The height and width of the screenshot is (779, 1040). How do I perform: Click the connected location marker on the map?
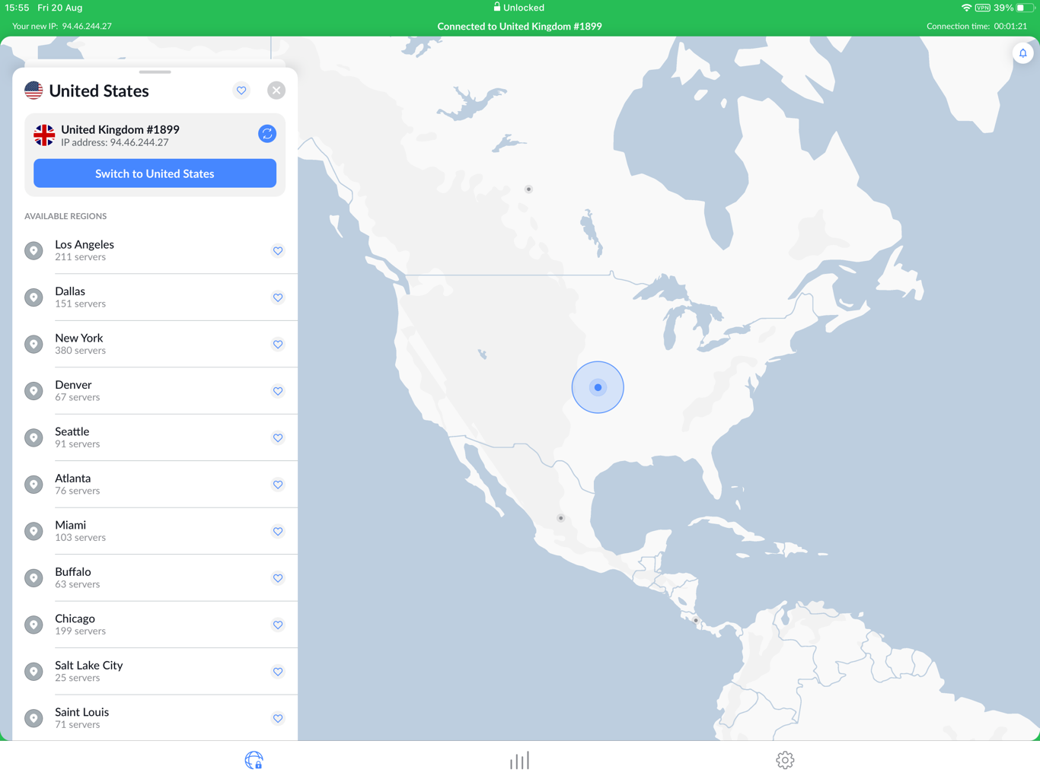[x=598, y=387]
